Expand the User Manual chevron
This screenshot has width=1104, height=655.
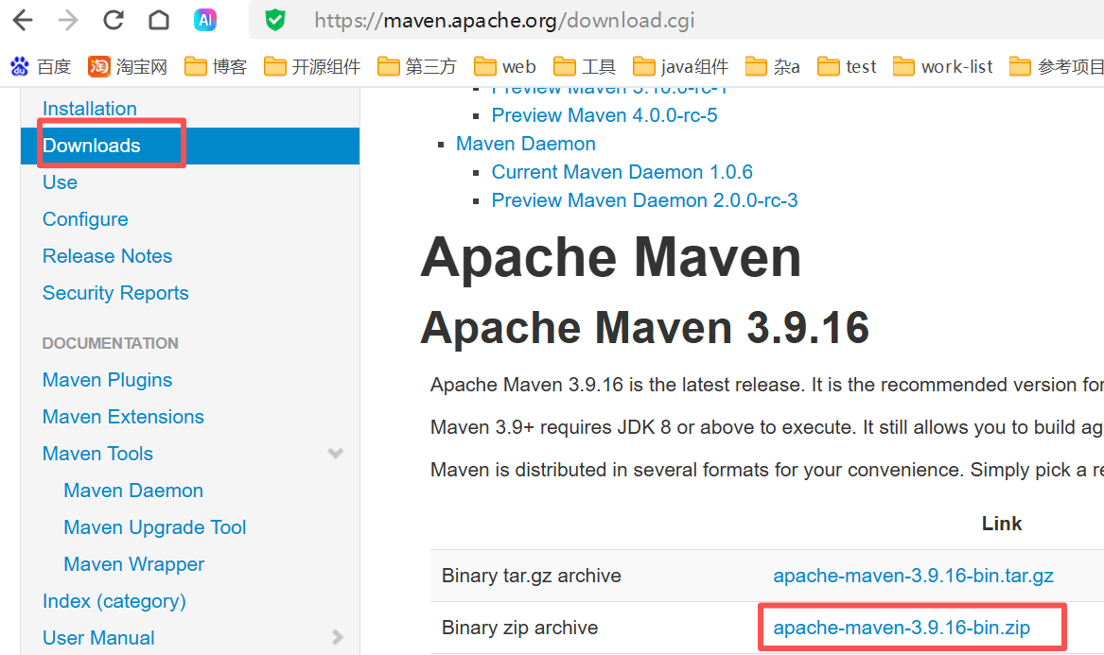338,637
